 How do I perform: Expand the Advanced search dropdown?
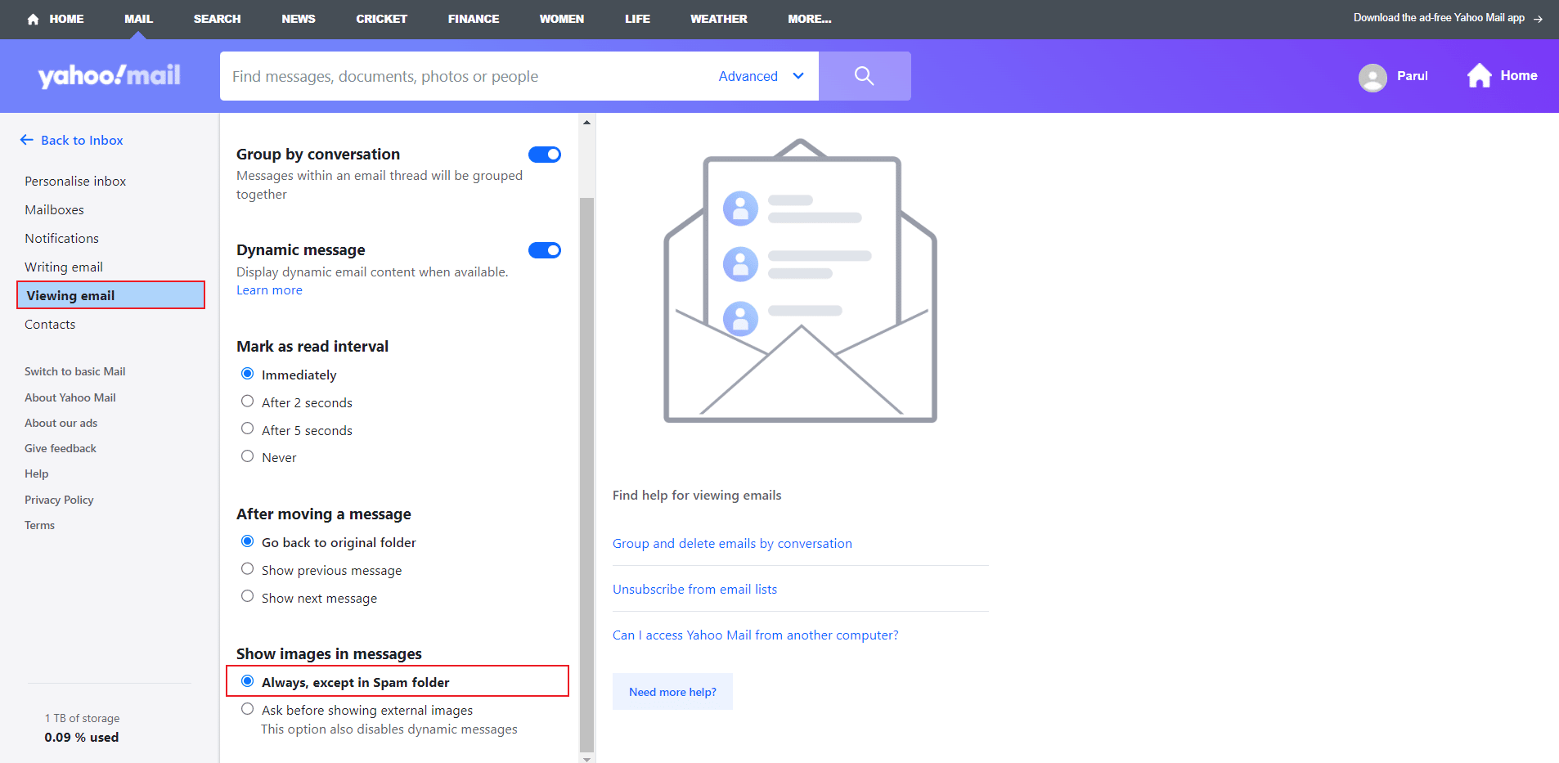click(762, 76)
